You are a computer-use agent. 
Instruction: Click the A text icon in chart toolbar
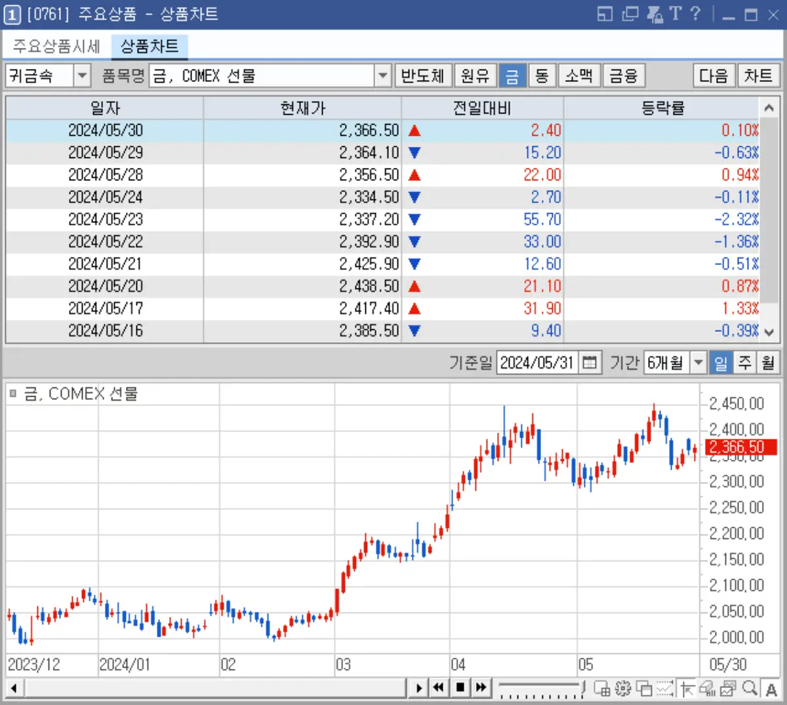pyautogui.click(x=771, y=689)
